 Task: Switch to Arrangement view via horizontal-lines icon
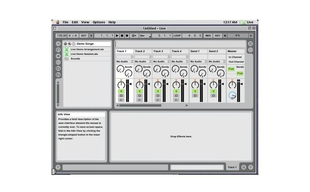(x=250, y=43)
